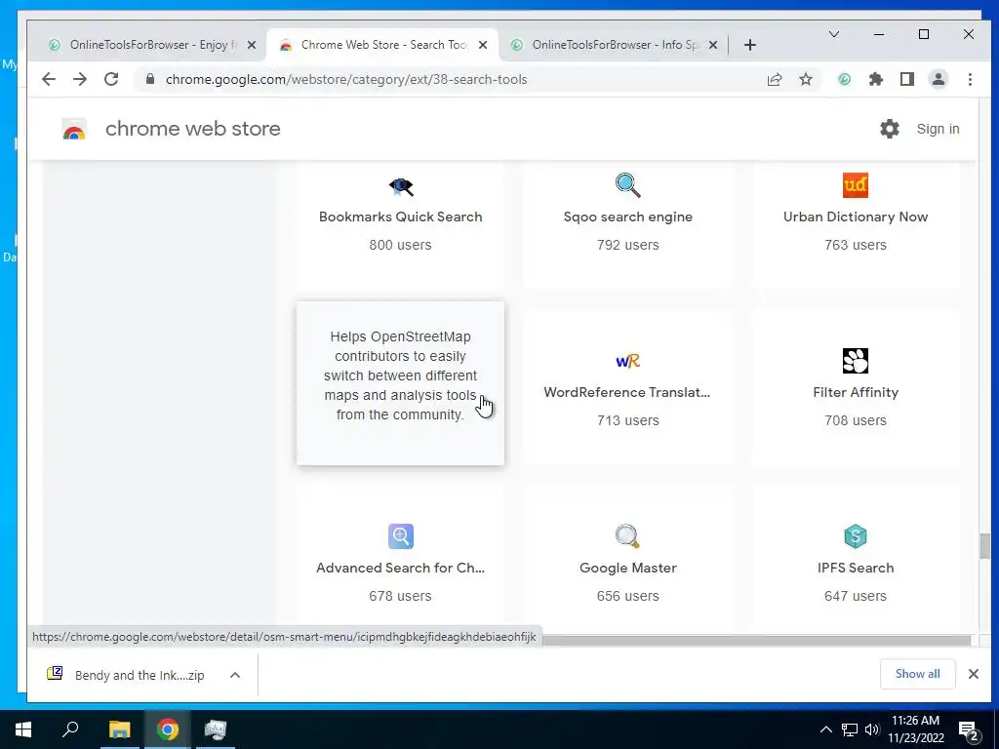This screenshot has width=999, height=749.
Task: Reload the current page
Action: (x=111, y=79)
